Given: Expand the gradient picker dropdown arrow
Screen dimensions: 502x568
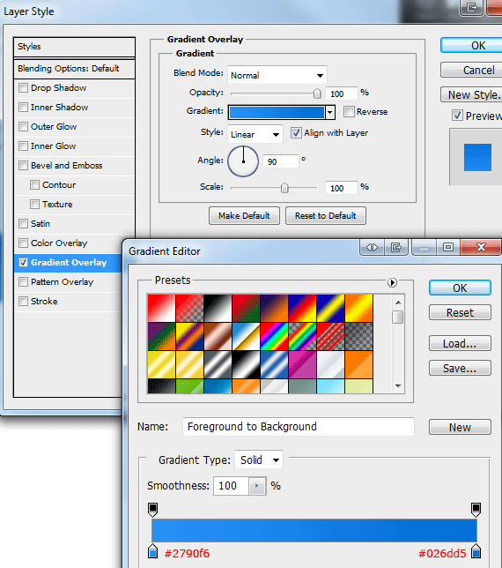Looking at the screenshot, I should point(330,112).
